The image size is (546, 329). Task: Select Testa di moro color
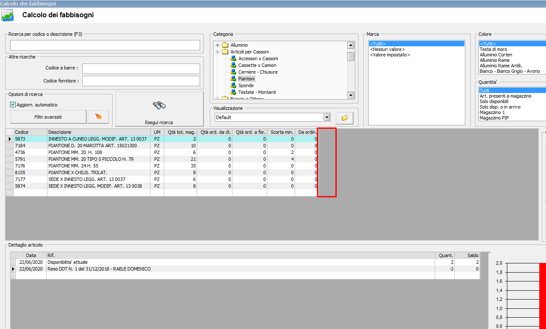coord(493,49)
